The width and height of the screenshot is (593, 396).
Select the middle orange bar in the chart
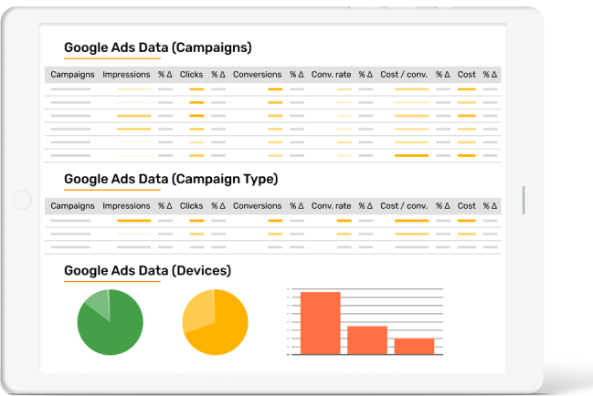(x=367, y=339)
